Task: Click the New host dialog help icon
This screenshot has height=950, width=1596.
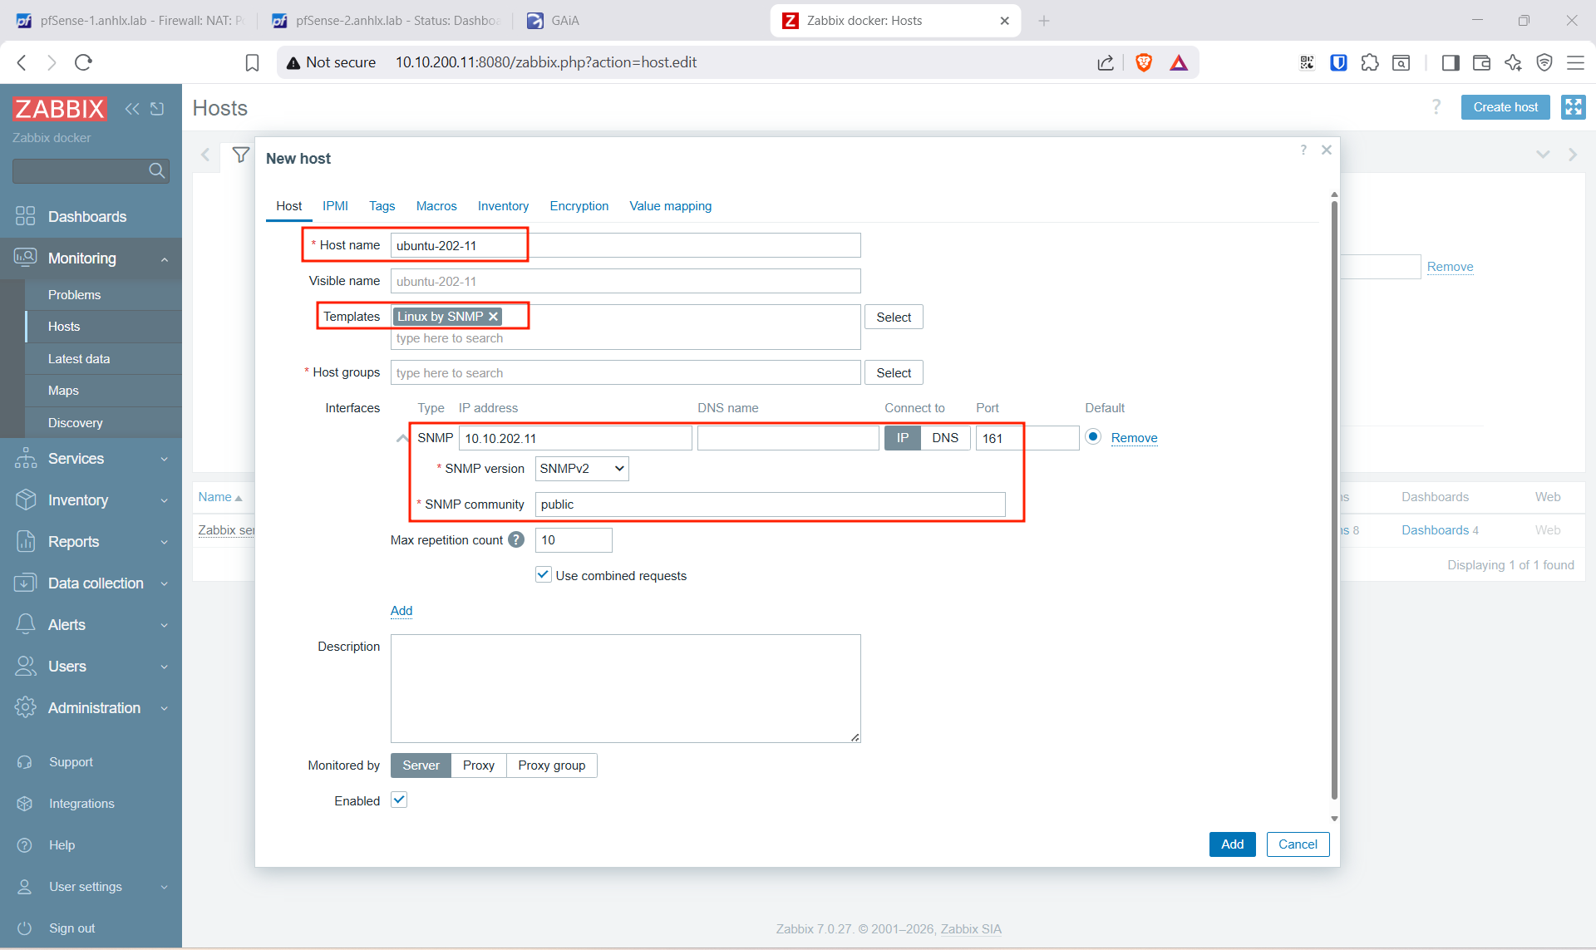Action: click(1303, 150)
